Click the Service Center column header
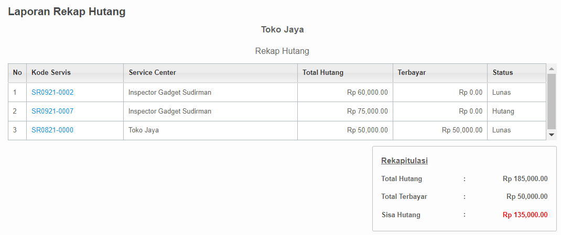This screenshot has width=561, height=235. (211, 73)
